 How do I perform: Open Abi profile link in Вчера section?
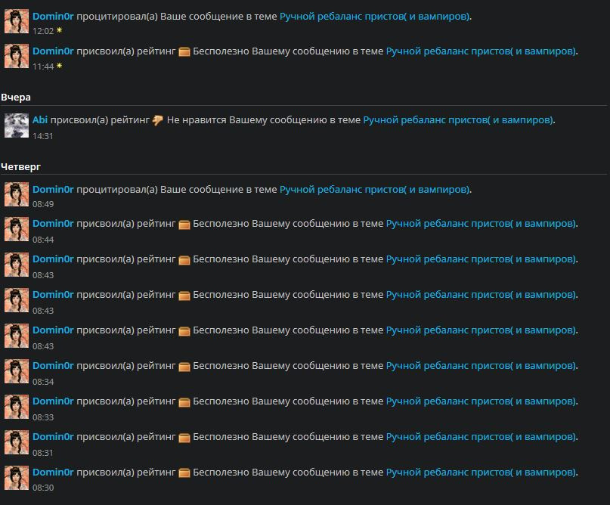(40, 120)
